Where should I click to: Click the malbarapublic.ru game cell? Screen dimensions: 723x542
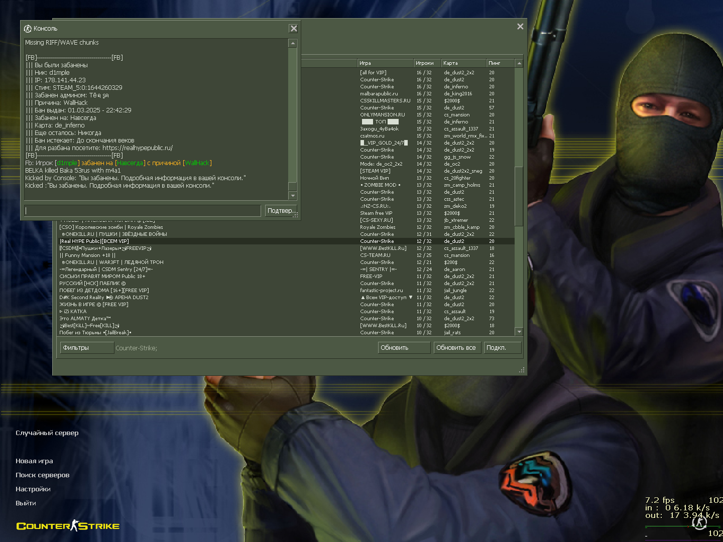[379, 94]
